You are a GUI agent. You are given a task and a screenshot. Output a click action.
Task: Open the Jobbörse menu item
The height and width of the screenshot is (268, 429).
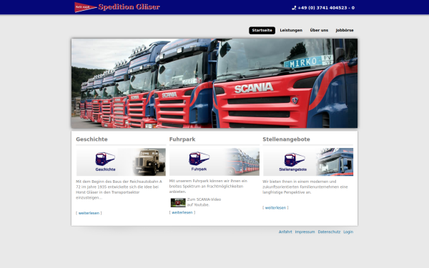pyautogui.click(x=345, y=30)
